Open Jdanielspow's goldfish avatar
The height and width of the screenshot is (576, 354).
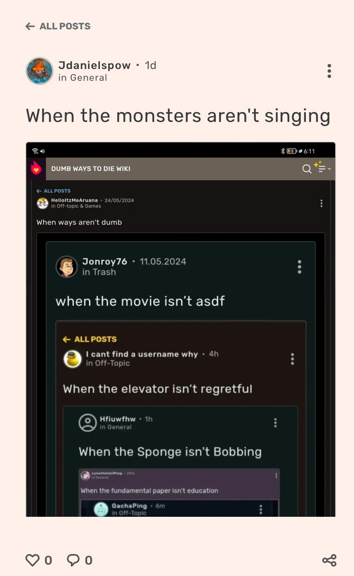click(x=39, y=71)
